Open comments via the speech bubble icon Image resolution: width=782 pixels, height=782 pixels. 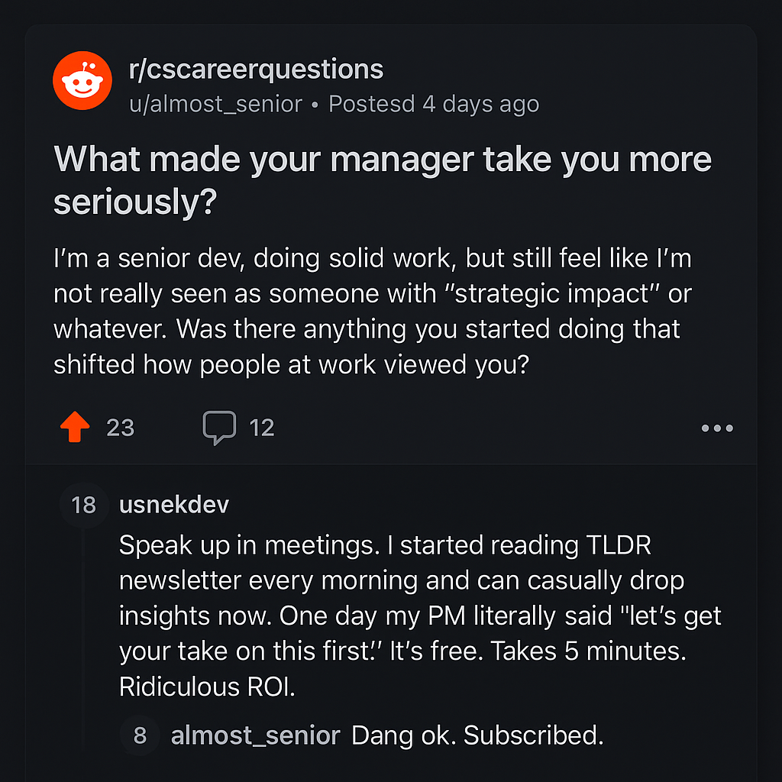pyautogui.click(x=219, y=428)
